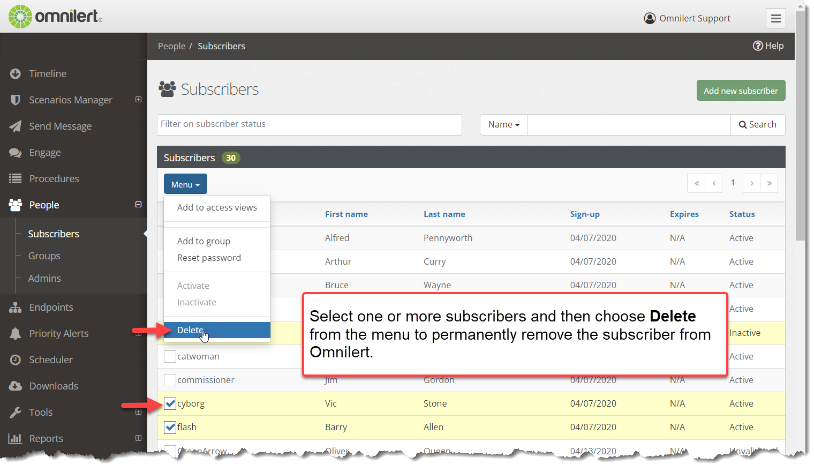Click the page scrollbar thumb
This screenshot has width=814, height=472.
click(x=800, y=126)
